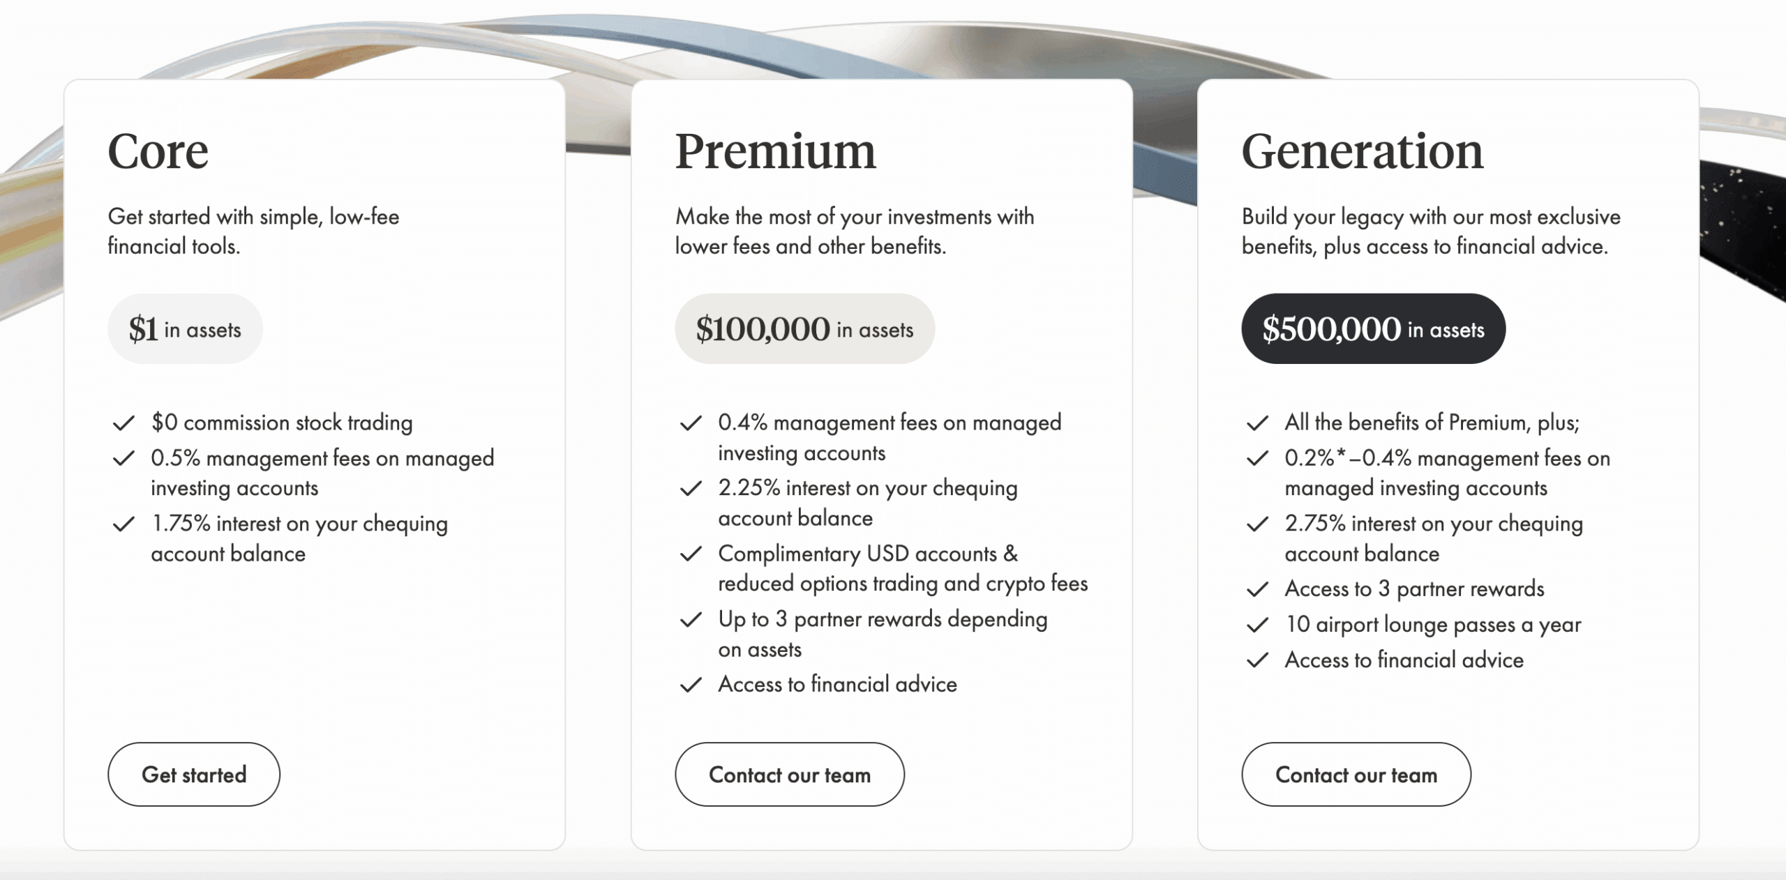Viewport: 1786px width, 880px height.
Task: Click the "2.25% interest on your chequing" feature text
Action: pos(867,488)
